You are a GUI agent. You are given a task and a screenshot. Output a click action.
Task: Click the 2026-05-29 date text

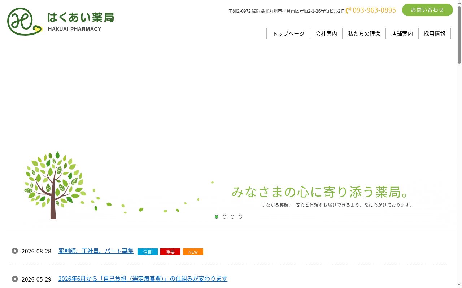36,279
